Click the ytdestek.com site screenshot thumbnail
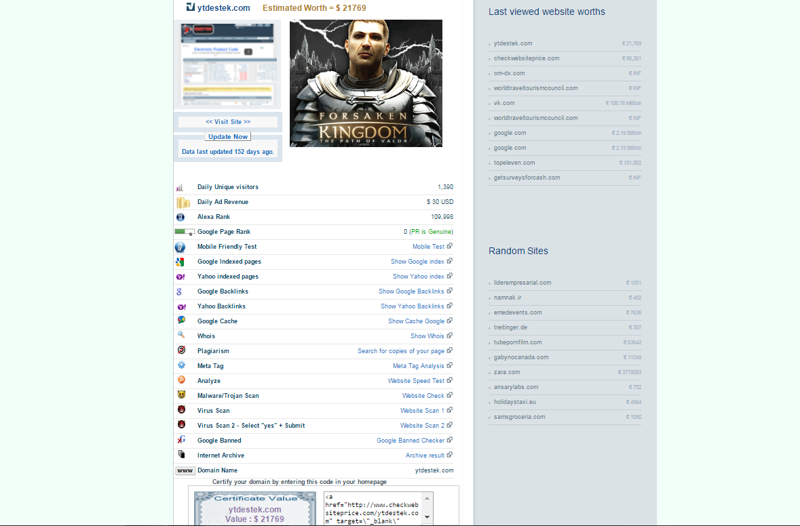The width and height of the screenshot is (800, 526). pyautogui.click(x=227, y=64)
